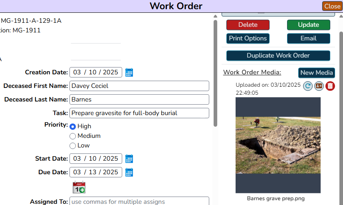The width and height of the screenshot is (343, 205).
Task: Delete the media with red trash icon
Action: point(330,86)
